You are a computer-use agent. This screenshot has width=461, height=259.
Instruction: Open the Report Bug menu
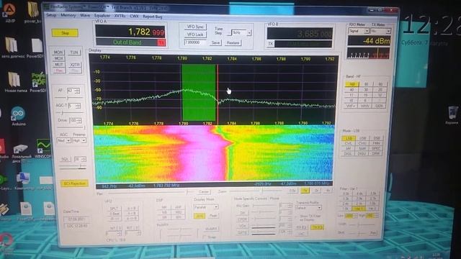tap(152, 17)
